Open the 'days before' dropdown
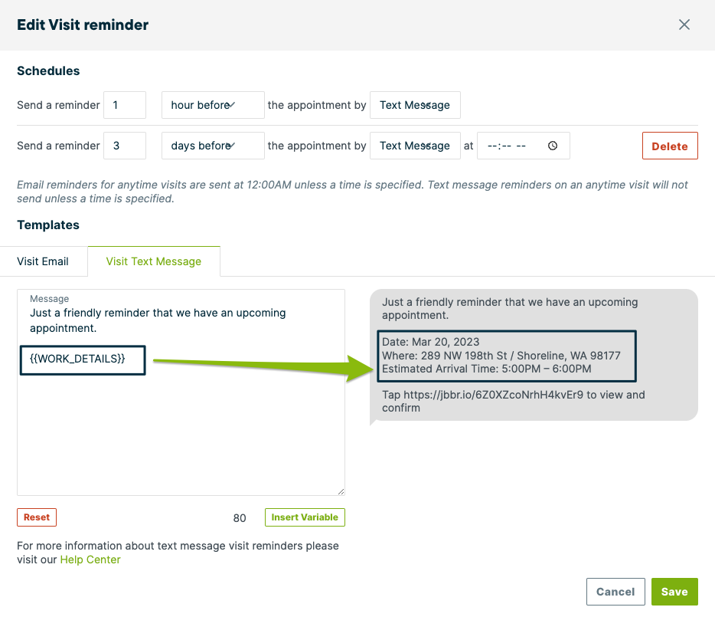715x617 pixels. [x=212, y=146]
